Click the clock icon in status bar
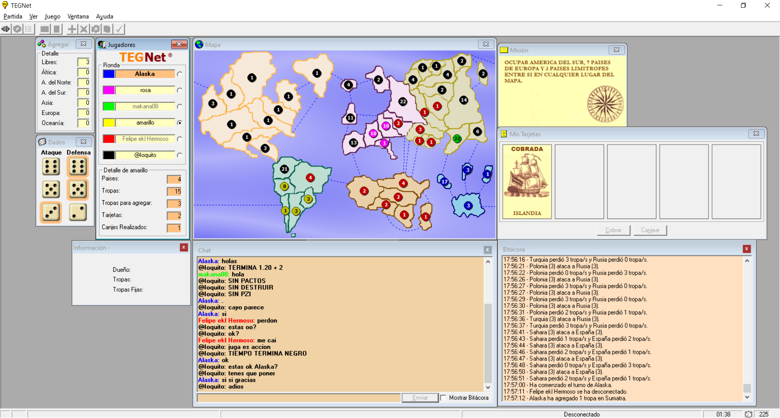Screen dimensions: 780x418 pyautogui.click(x=748, y=414)
